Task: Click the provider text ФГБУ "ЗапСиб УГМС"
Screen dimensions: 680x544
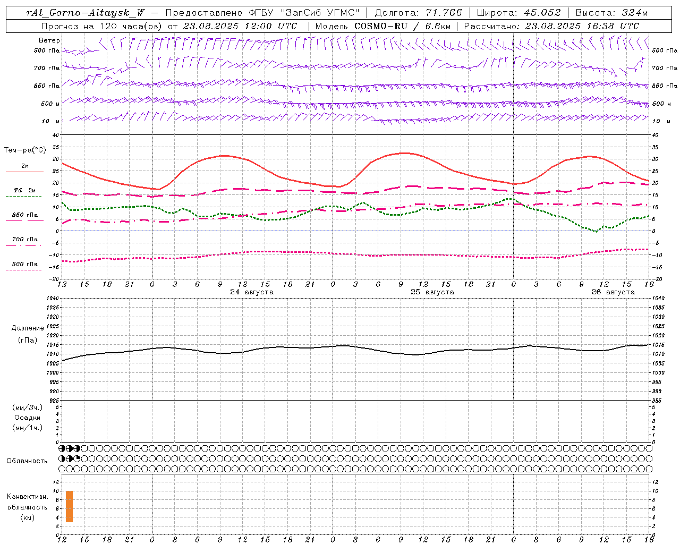Action: pyautogui.click(x=304, y=13)
